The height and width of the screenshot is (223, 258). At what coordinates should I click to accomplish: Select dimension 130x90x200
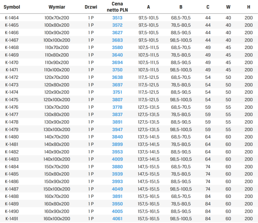[57, 122]
